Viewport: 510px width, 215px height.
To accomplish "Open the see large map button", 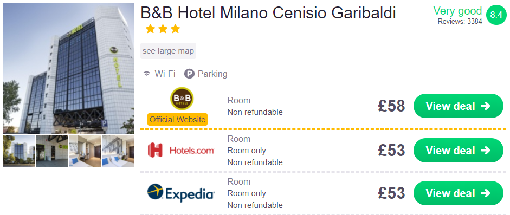I will [168, 51].
